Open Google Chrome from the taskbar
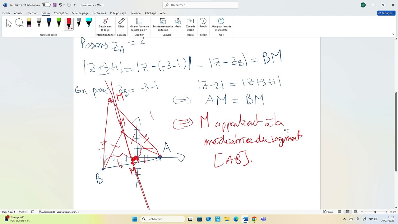Screen dimensions: 398x224 tap(254, 219)
